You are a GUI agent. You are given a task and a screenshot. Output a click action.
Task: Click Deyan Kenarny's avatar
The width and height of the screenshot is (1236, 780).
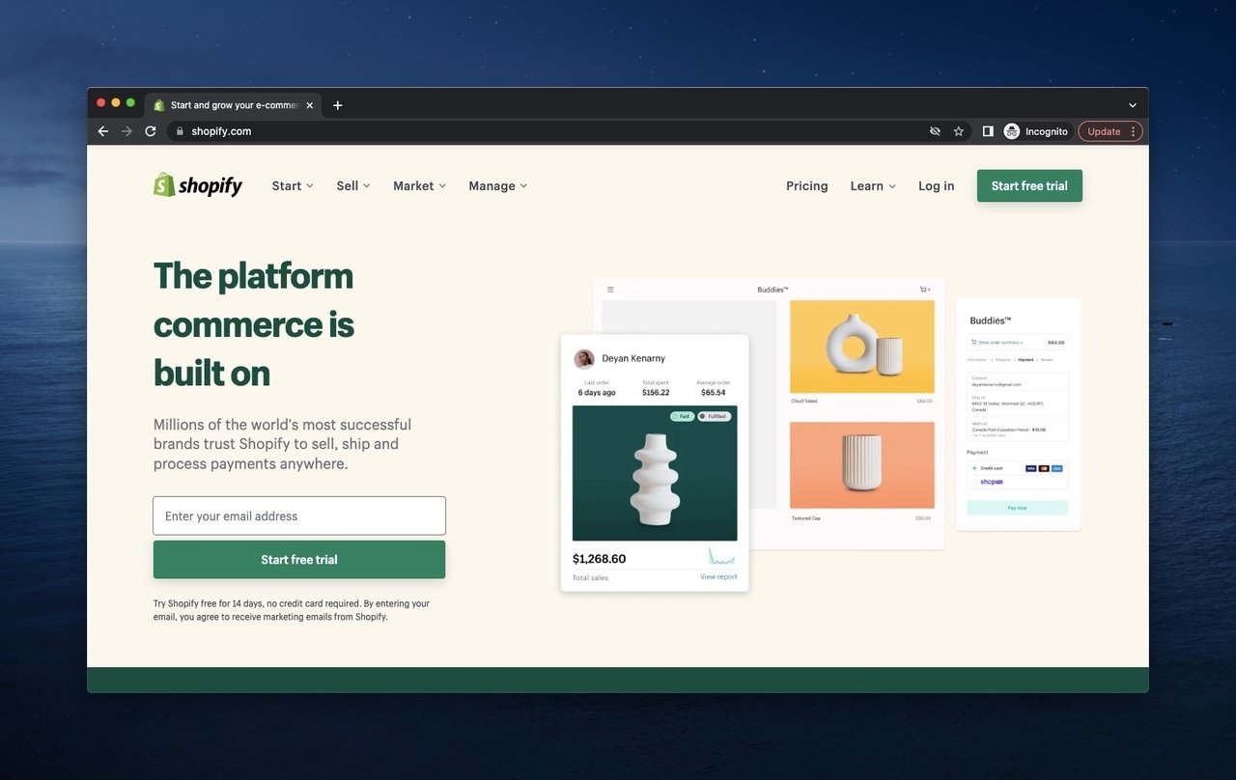click(x=584, y=359)
